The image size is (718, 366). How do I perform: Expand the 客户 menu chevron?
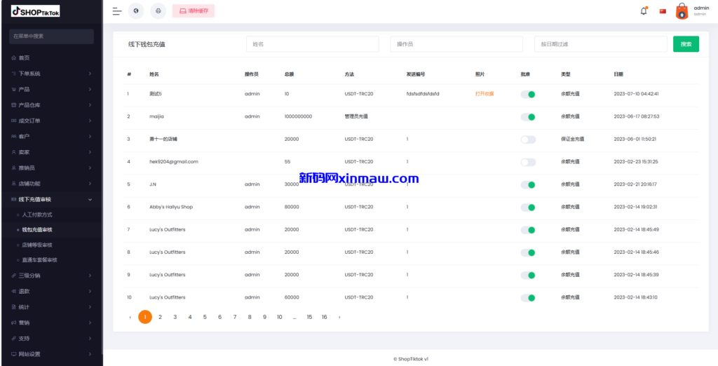(x=90, y=137)
